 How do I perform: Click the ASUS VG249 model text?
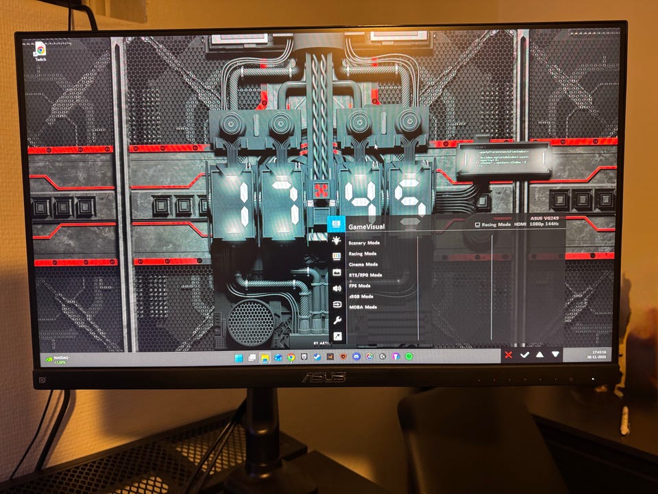[x=544, y=218]
